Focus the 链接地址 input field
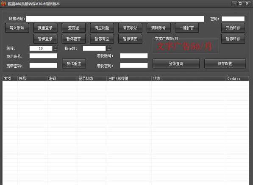The height and width of the screenshot is (185, 253). [x=115, y=19]
